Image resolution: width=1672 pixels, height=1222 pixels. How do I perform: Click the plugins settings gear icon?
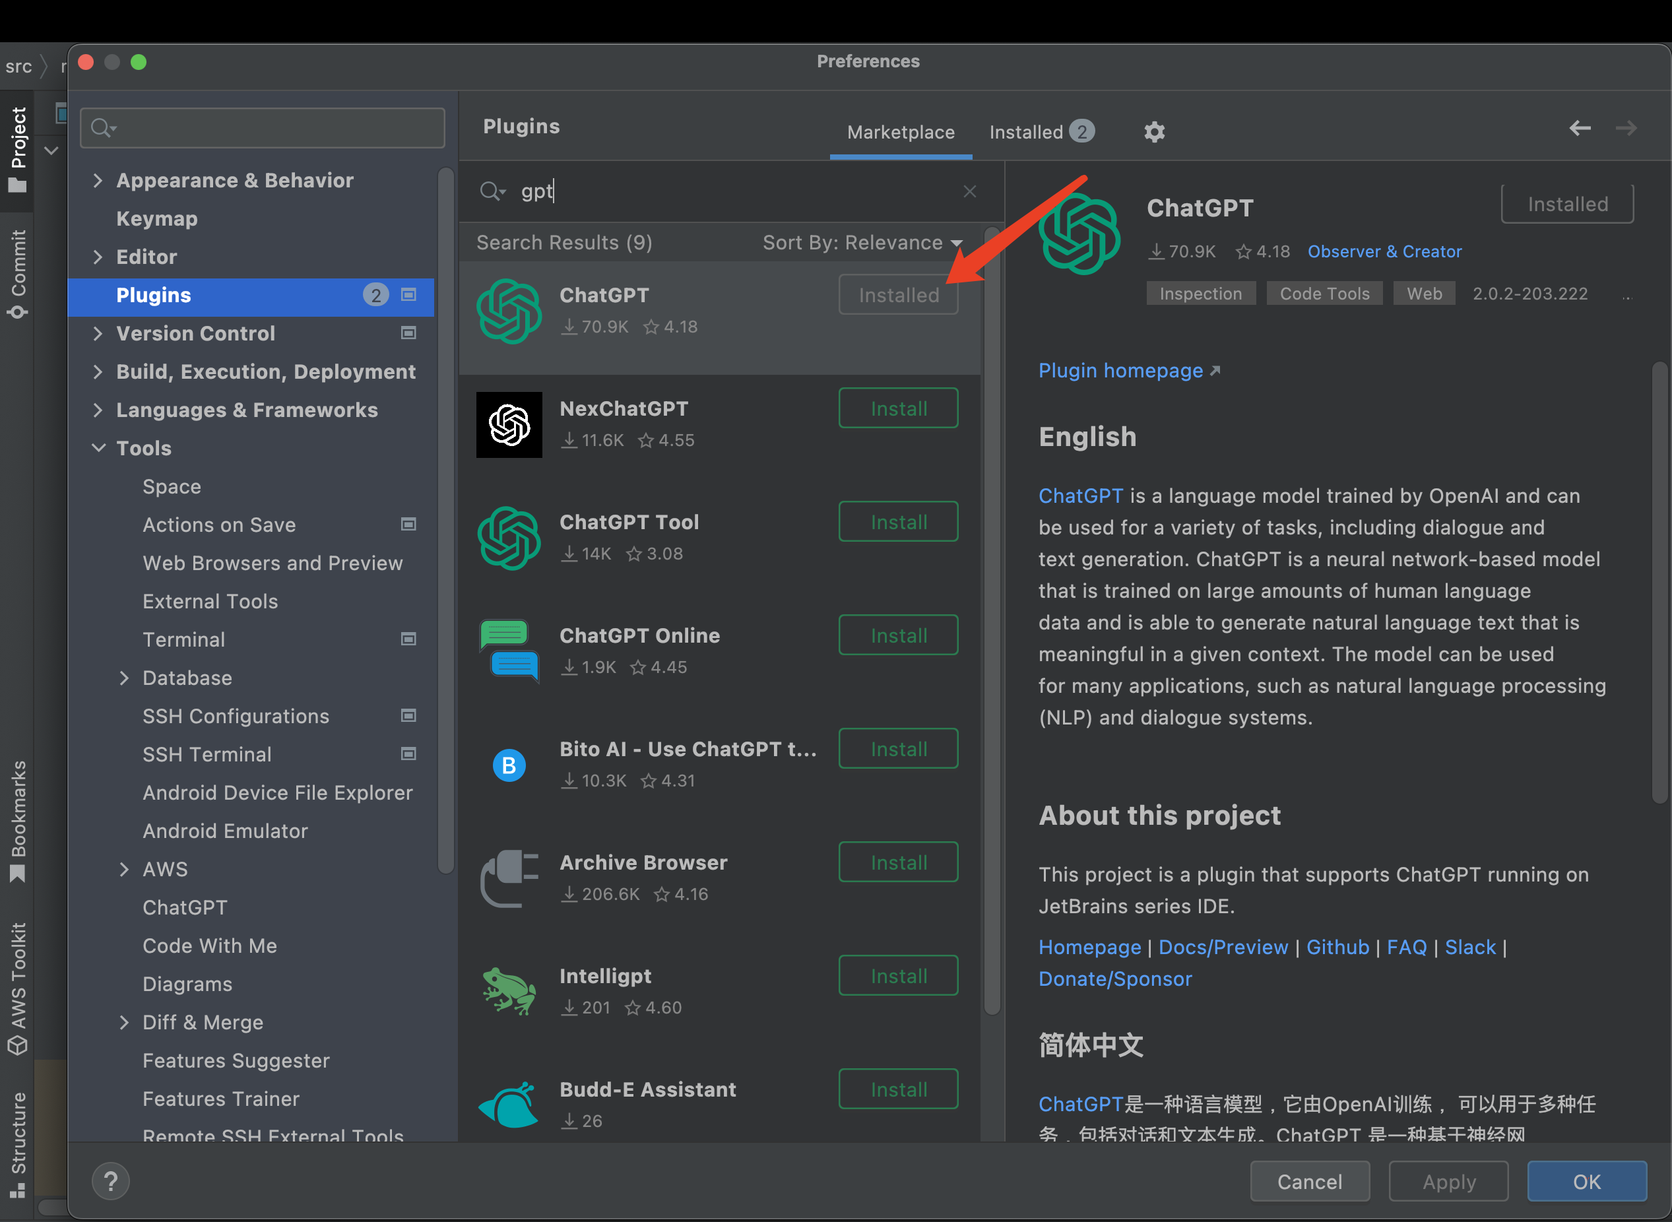[1153, 132]
